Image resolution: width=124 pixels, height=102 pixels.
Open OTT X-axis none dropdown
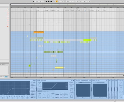point(96,98)
